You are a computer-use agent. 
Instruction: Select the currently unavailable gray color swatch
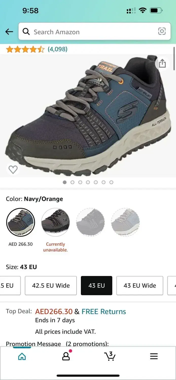(55, 222)
